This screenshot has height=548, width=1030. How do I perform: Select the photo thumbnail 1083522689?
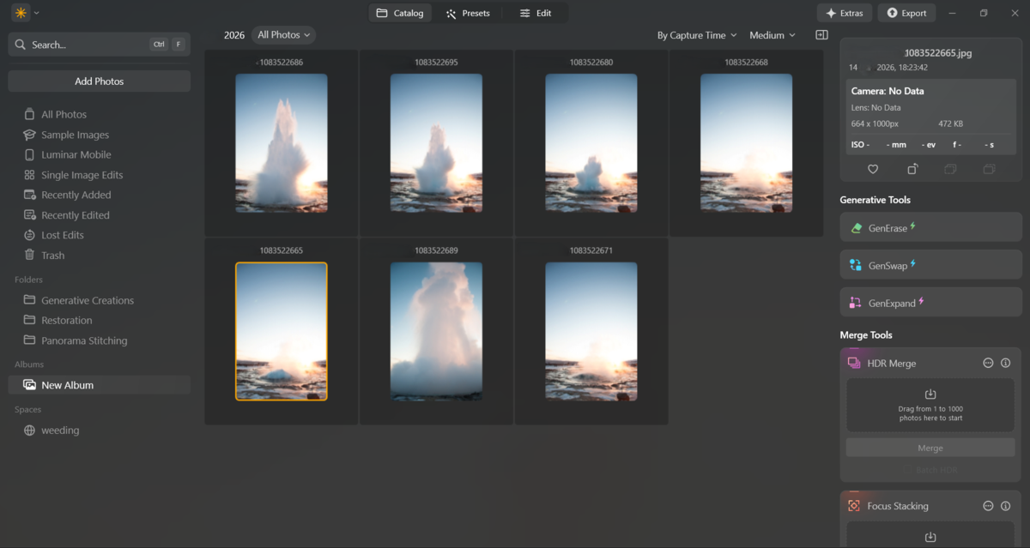(x=436, y=330)
